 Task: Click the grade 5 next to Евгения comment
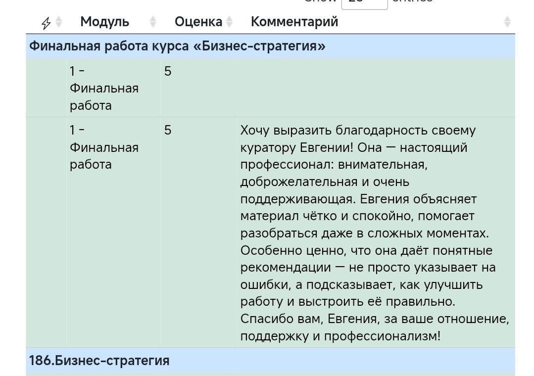(x=168, y=130)
